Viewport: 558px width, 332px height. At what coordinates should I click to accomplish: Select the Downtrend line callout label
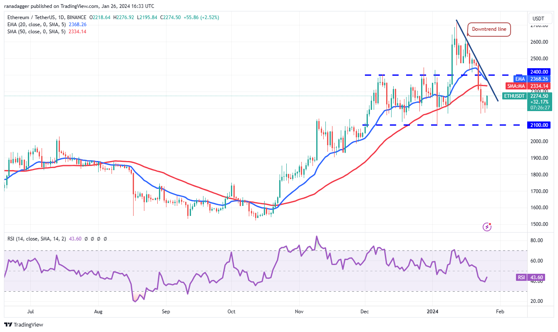[489, 29]
